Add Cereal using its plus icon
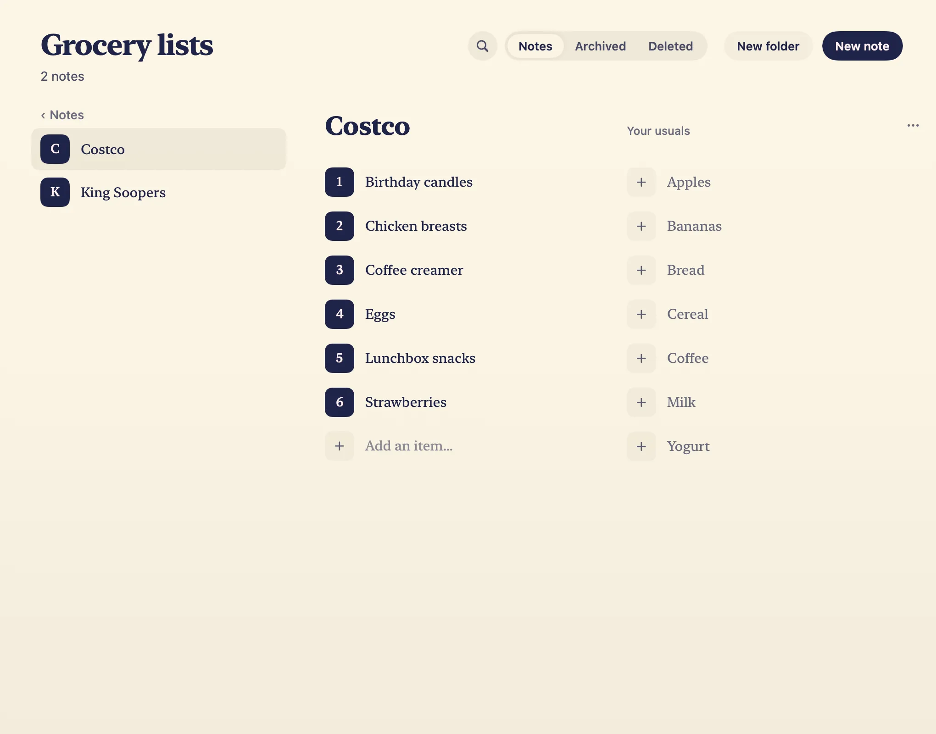 click(x=641, y=314)
